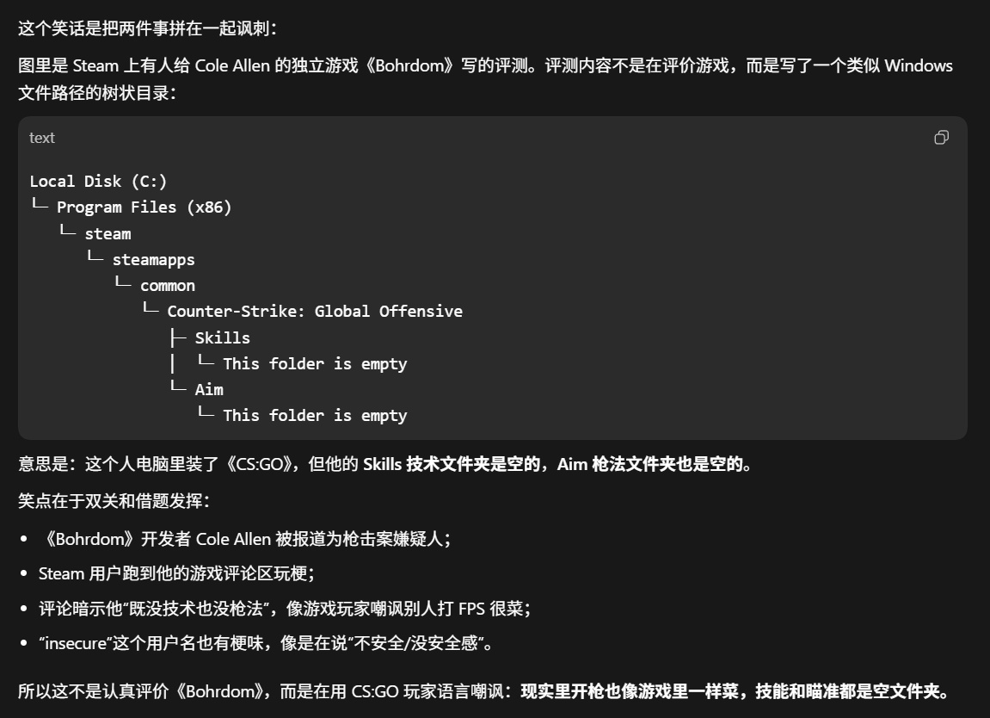Click the bullet mentioning FPS 很菜
The width and height of the screenshot is (990, 718).
[284, 609]
